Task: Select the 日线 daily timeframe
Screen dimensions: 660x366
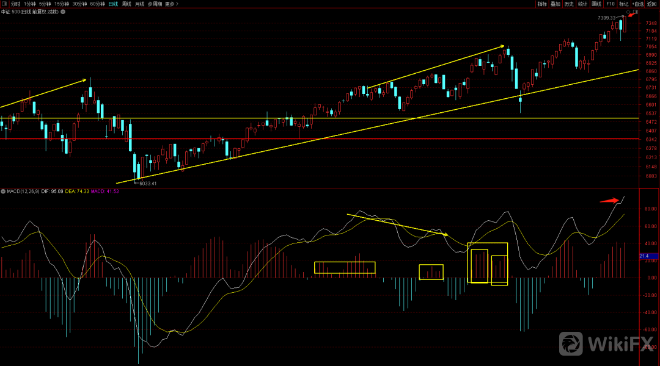Action: pyautogui.click(x=113, y=4)
